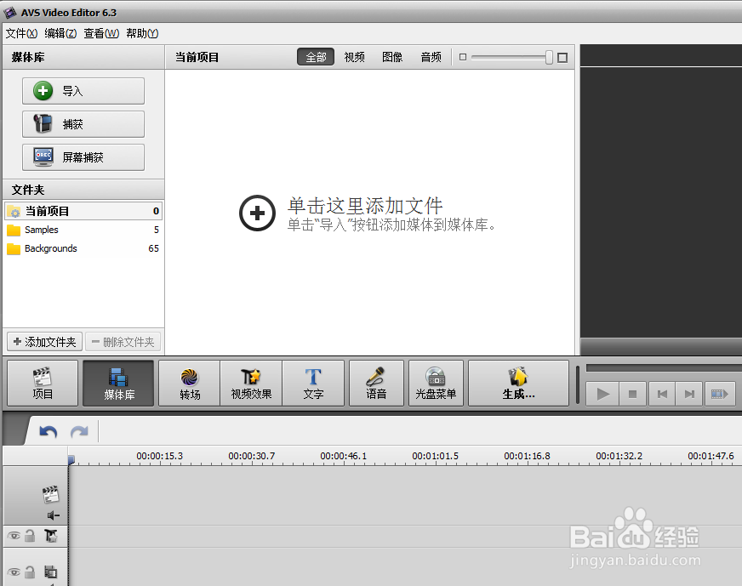Open the 查看 menu

click(x=101, y=33)
